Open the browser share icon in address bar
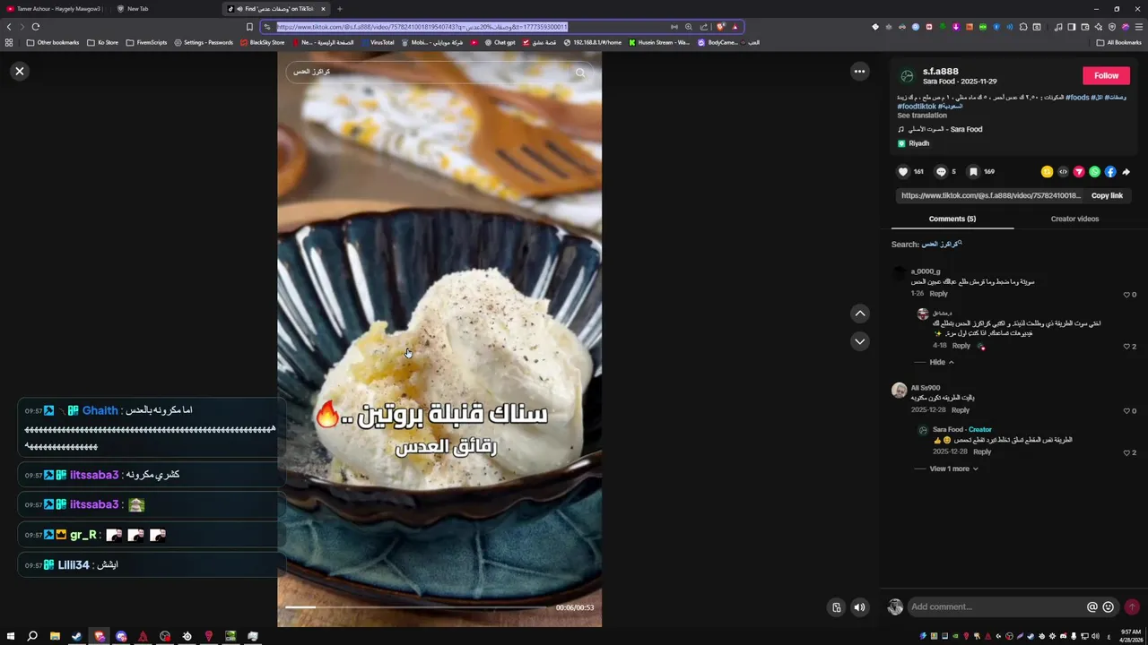Viewport: 1148px width, 645px height. (704, 27)
